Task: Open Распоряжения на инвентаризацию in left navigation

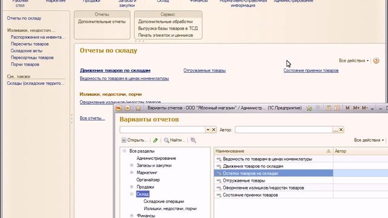Action: pos(38,37)
